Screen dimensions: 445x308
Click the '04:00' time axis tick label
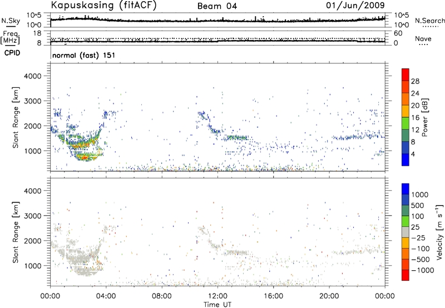click(106, 296)
